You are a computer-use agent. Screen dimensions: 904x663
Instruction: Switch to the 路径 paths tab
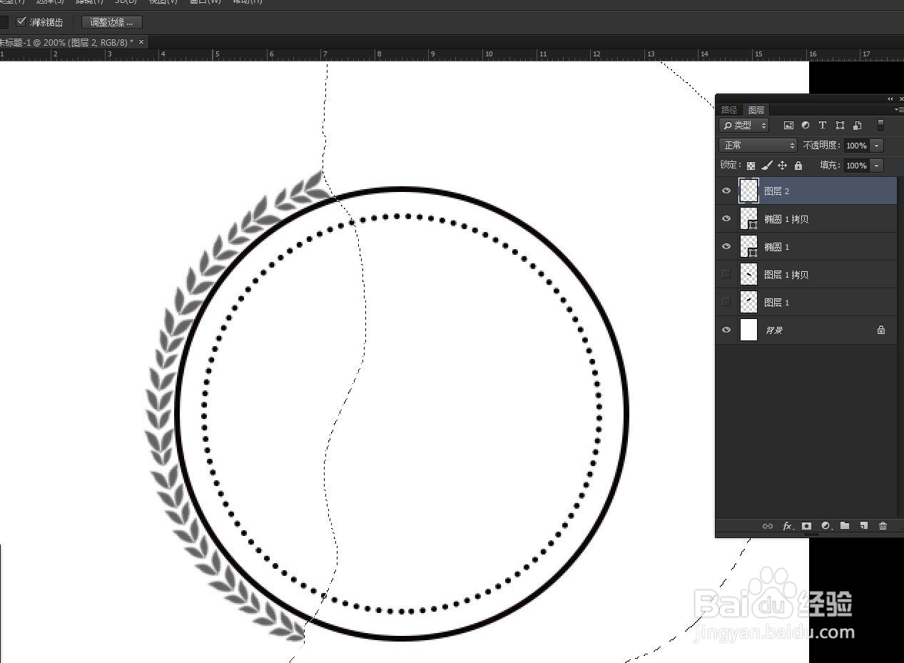729,110
